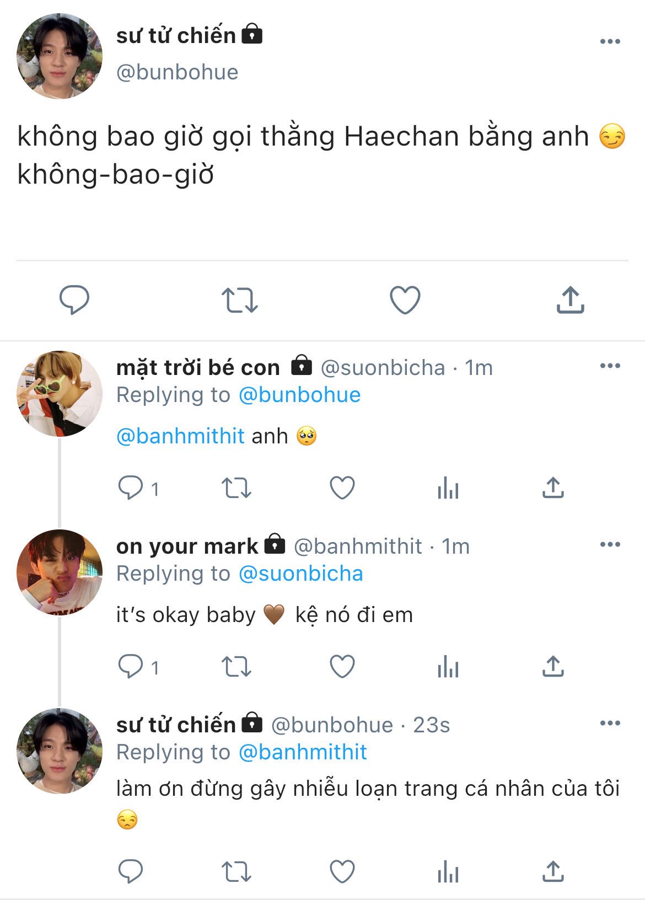The height and width of the screenshot is (900, 645).
Task: Retweet the reply from @suonbicha
Action: click(x=237, y=488)
